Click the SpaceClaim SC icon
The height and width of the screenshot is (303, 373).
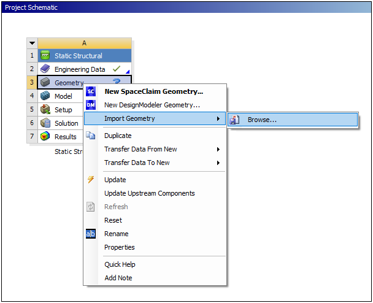pyautogui.click(x=91, y=91)
